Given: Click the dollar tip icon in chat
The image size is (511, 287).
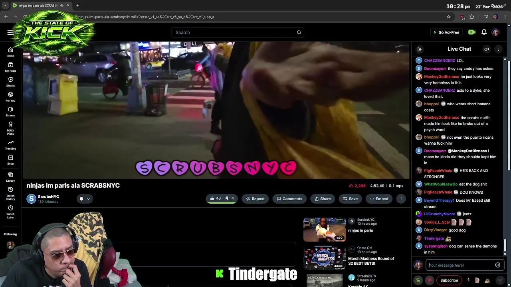Looking at the screenshot, I should [x=418, y=280].
